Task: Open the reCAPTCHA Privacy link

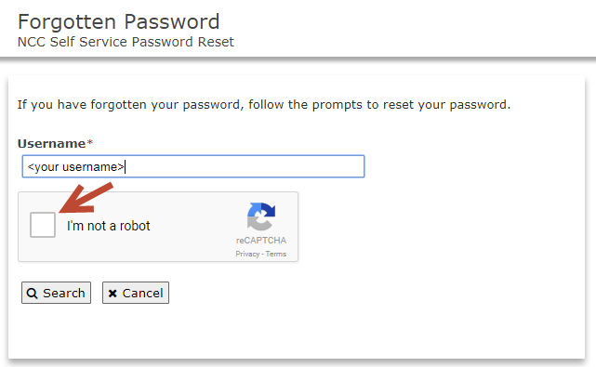Action: click(247, 254)
